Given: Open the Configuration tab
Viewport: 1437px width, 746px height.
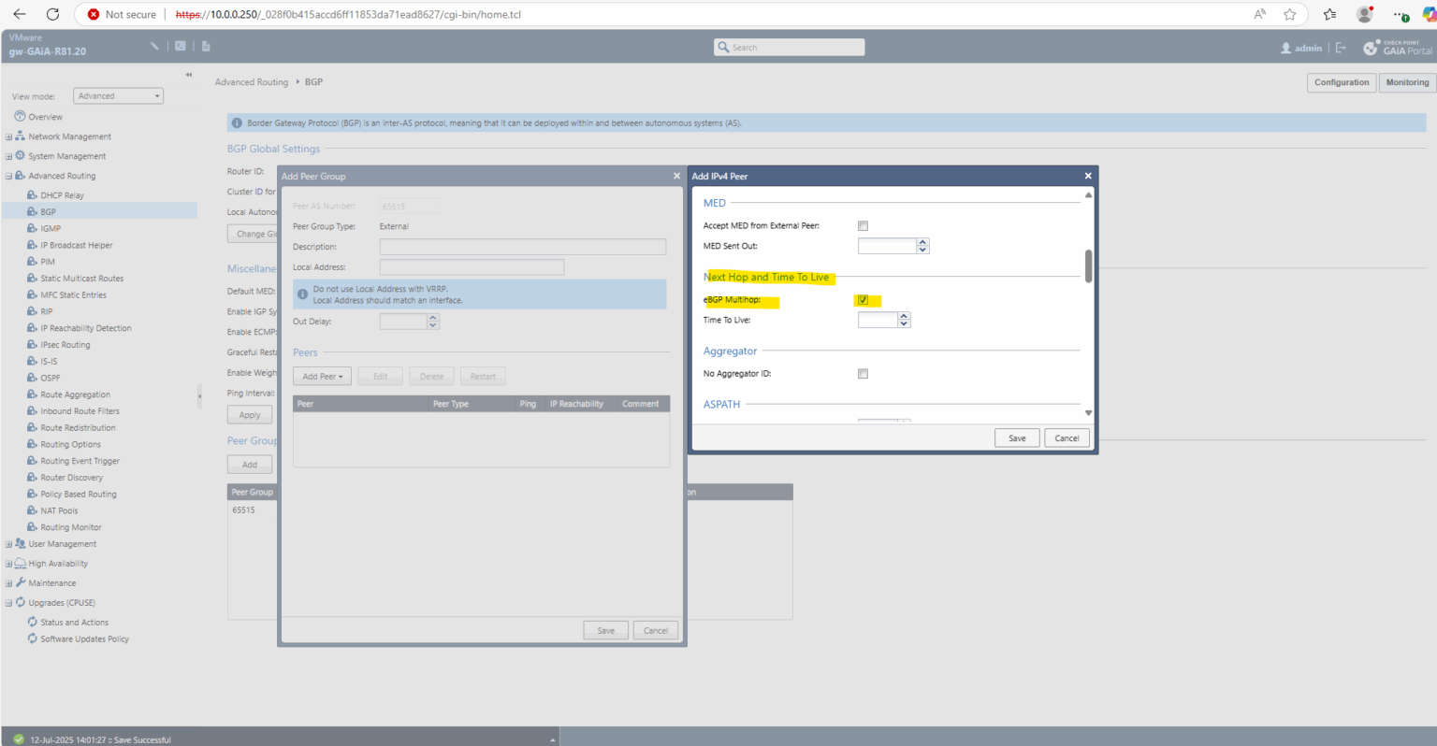Looking at the screenshot, I should point(1341,82).
